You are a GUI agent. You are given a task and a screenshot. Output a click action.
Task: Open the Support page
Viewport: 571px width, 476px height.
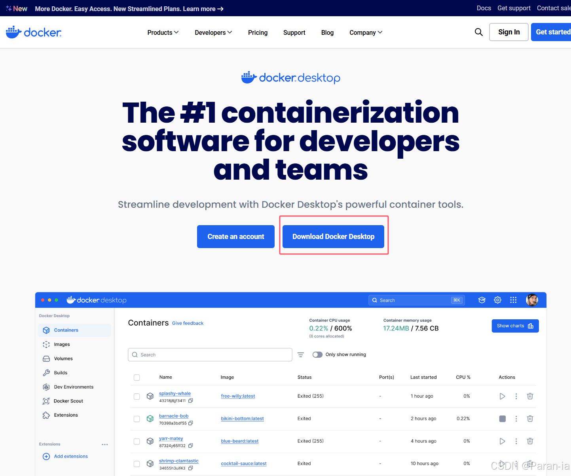(x=294, y=32)
